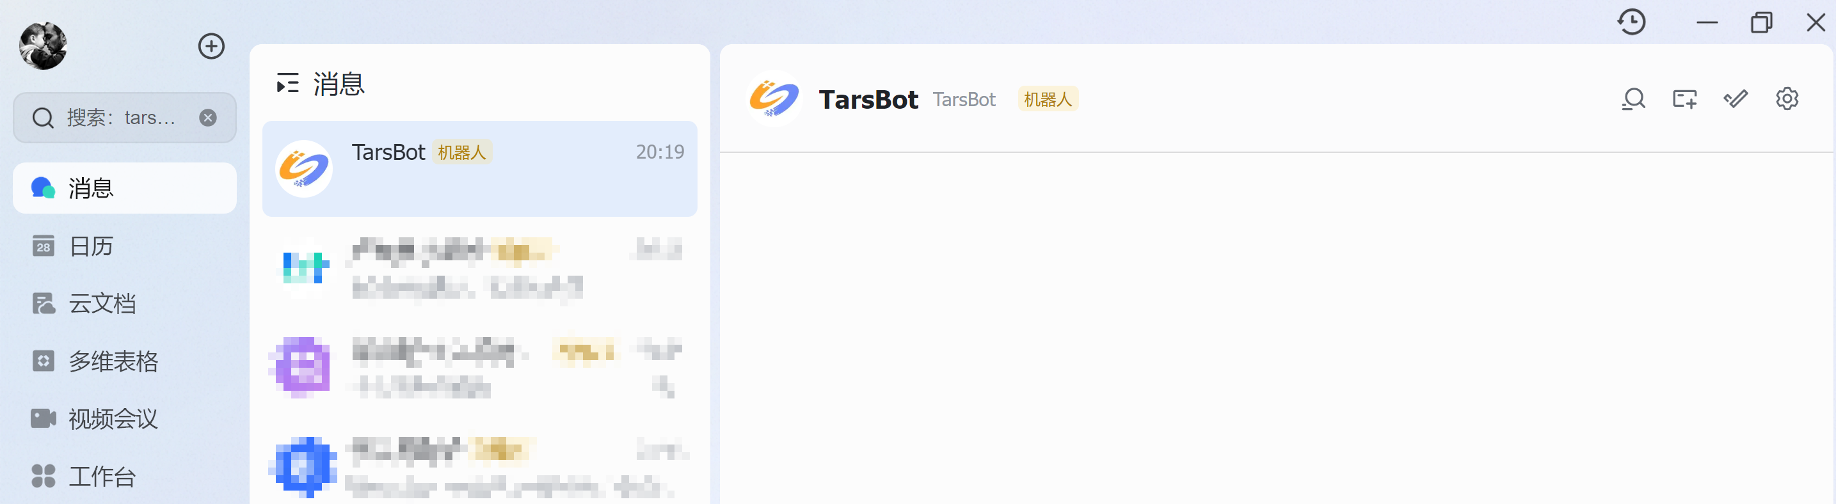Click TarsBot avatar in chat header
Image resolution: width=1836 pixels, height=504 pixels.
773,99
